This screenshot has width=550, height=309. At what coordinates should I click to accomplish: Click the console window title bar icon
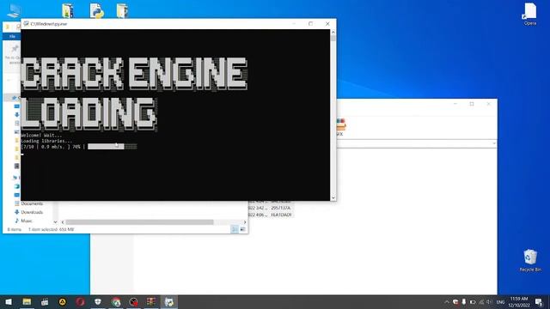click(26, 24)
